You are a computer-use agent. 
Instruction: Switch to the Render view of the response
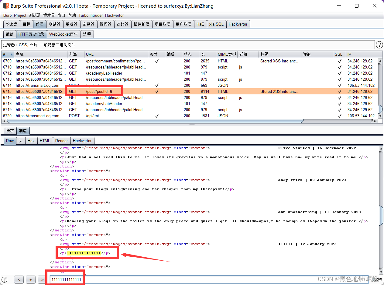[62, 141]
